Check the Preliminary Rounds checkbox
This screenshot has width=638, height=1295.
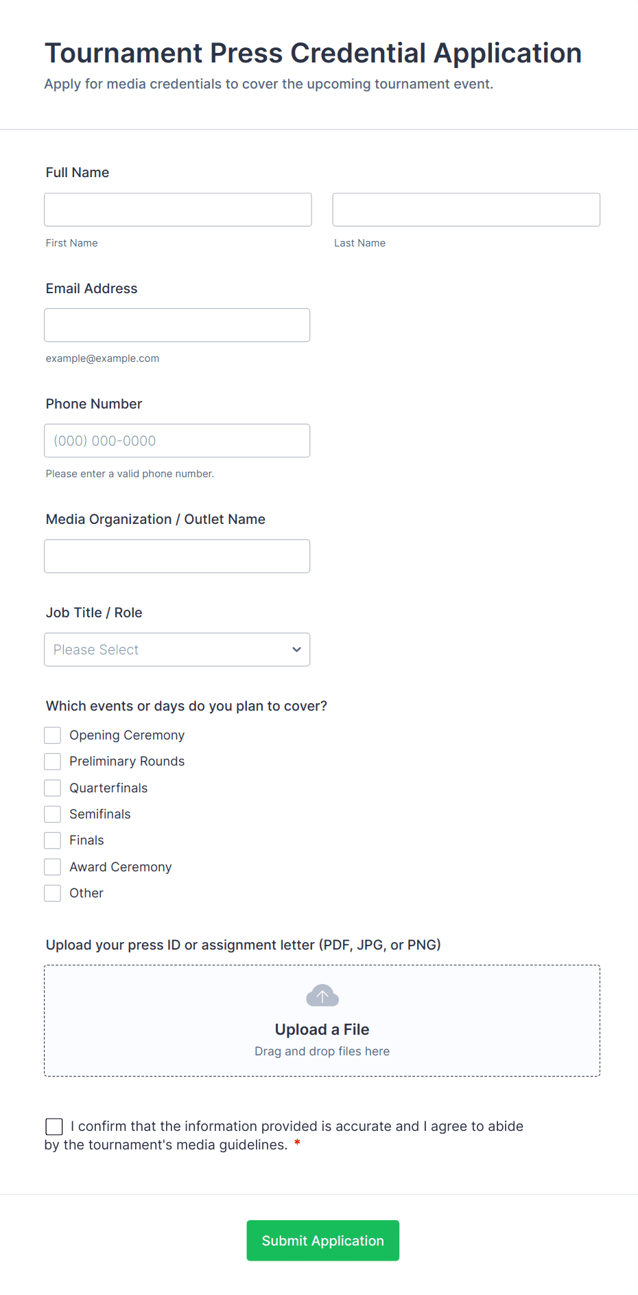[53, 761]
